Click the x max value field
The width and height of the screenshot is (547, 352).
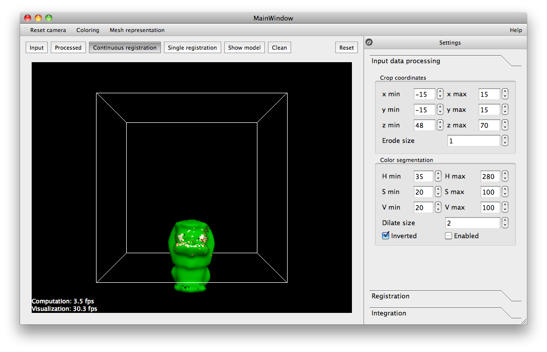click(x=490, y=94)
